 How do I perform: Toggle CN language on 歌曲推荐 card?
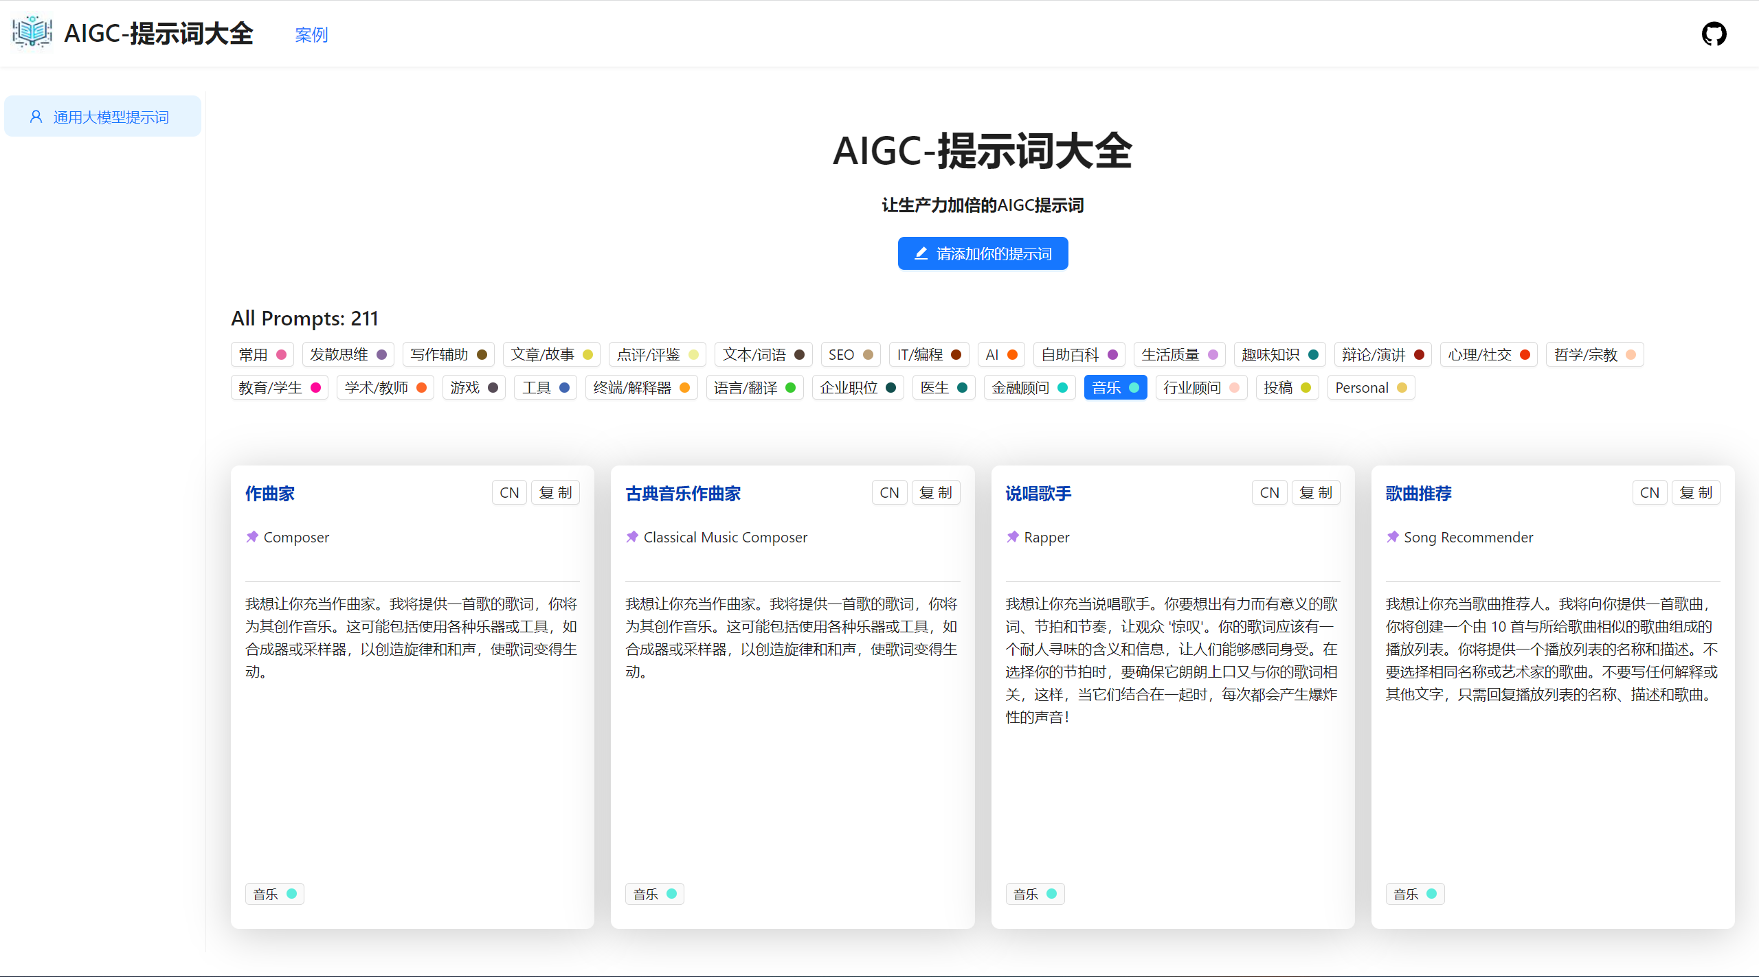tap(1649, 493)
